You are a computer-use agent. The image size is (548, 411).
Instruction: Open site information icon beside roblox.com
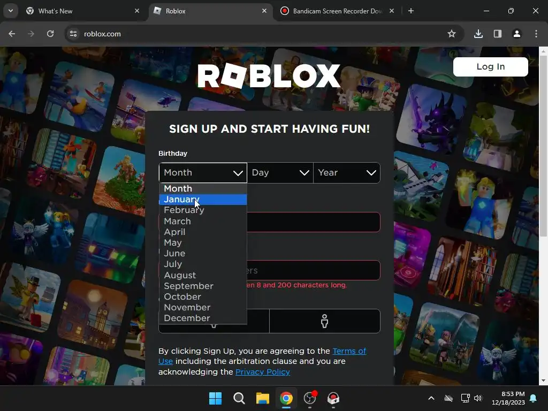[73, 34]
